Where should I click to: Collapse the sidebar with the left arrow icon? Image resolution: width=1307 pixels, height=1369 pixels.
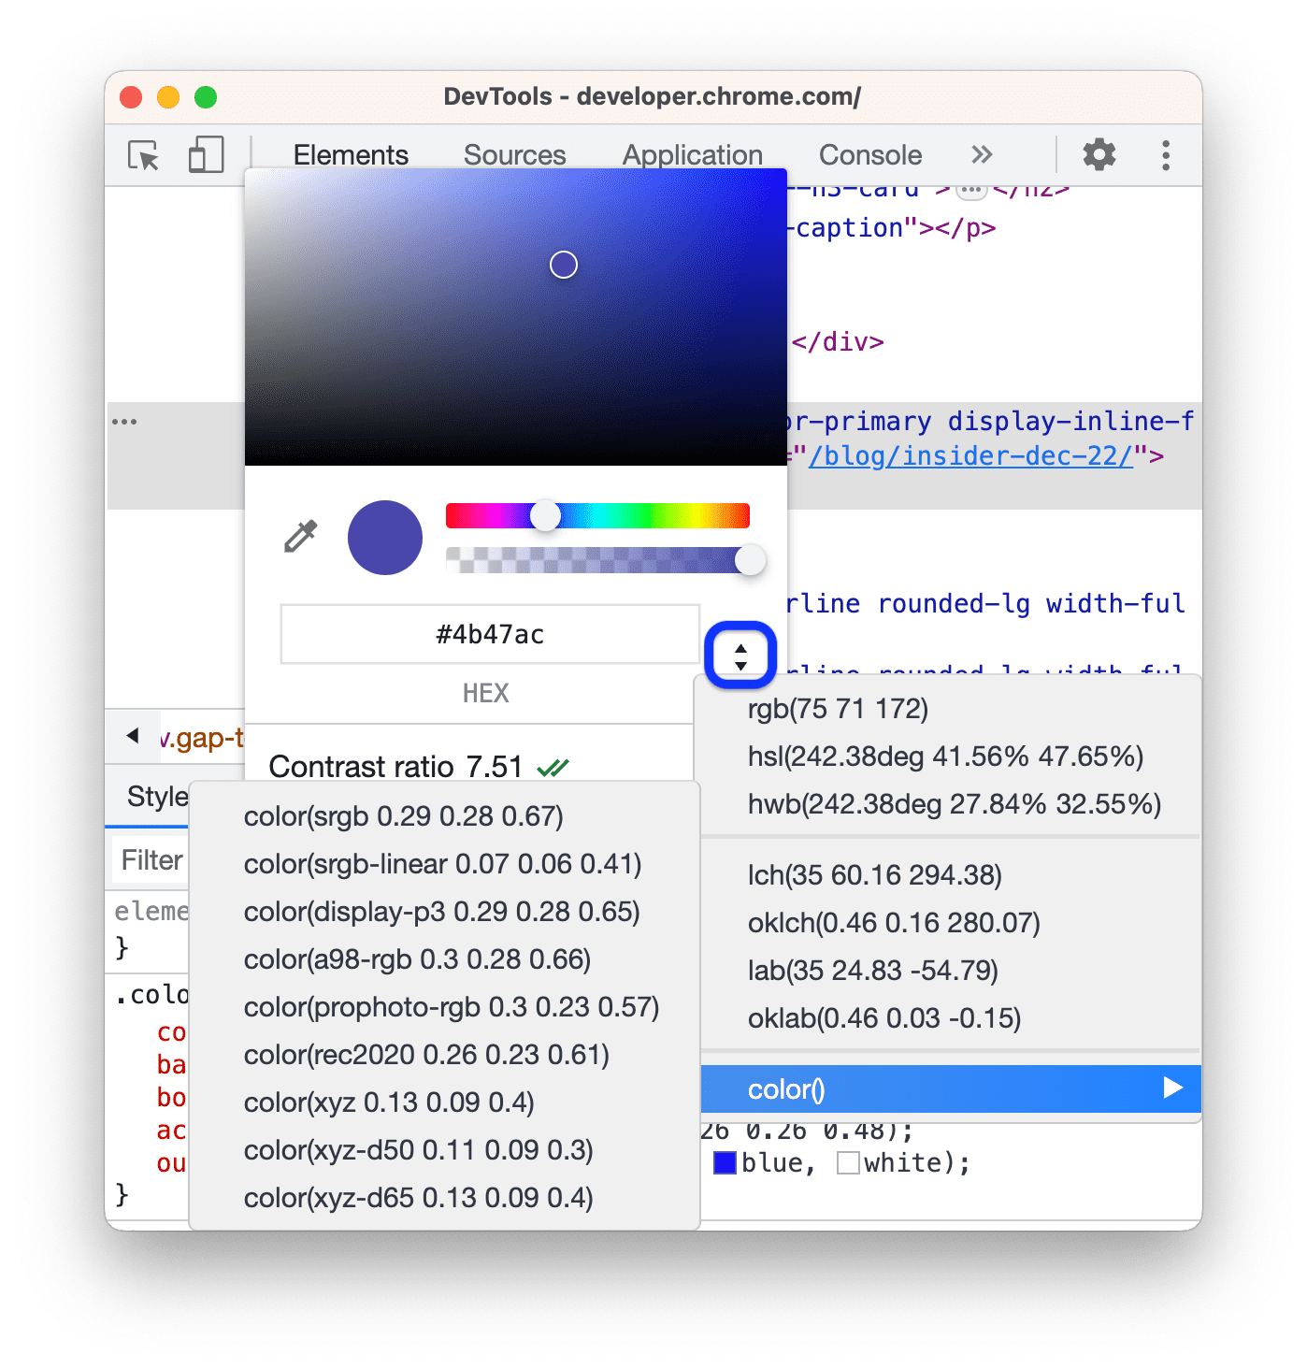[133, 737]
